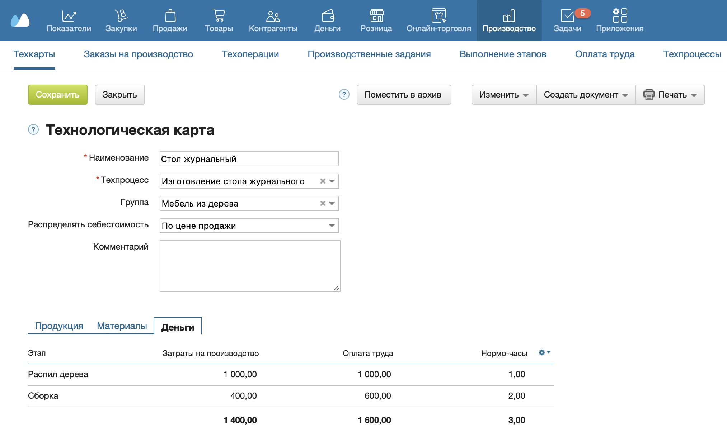The image size is (727, 441).
Task: Click the 2,00 norm-hours cell
Action: tap(516, 396)
